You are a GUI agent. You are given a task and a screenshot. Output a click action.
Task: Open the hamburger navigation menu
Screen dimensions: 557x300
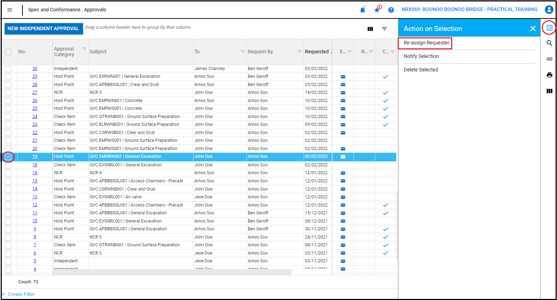tap(10, 10)
